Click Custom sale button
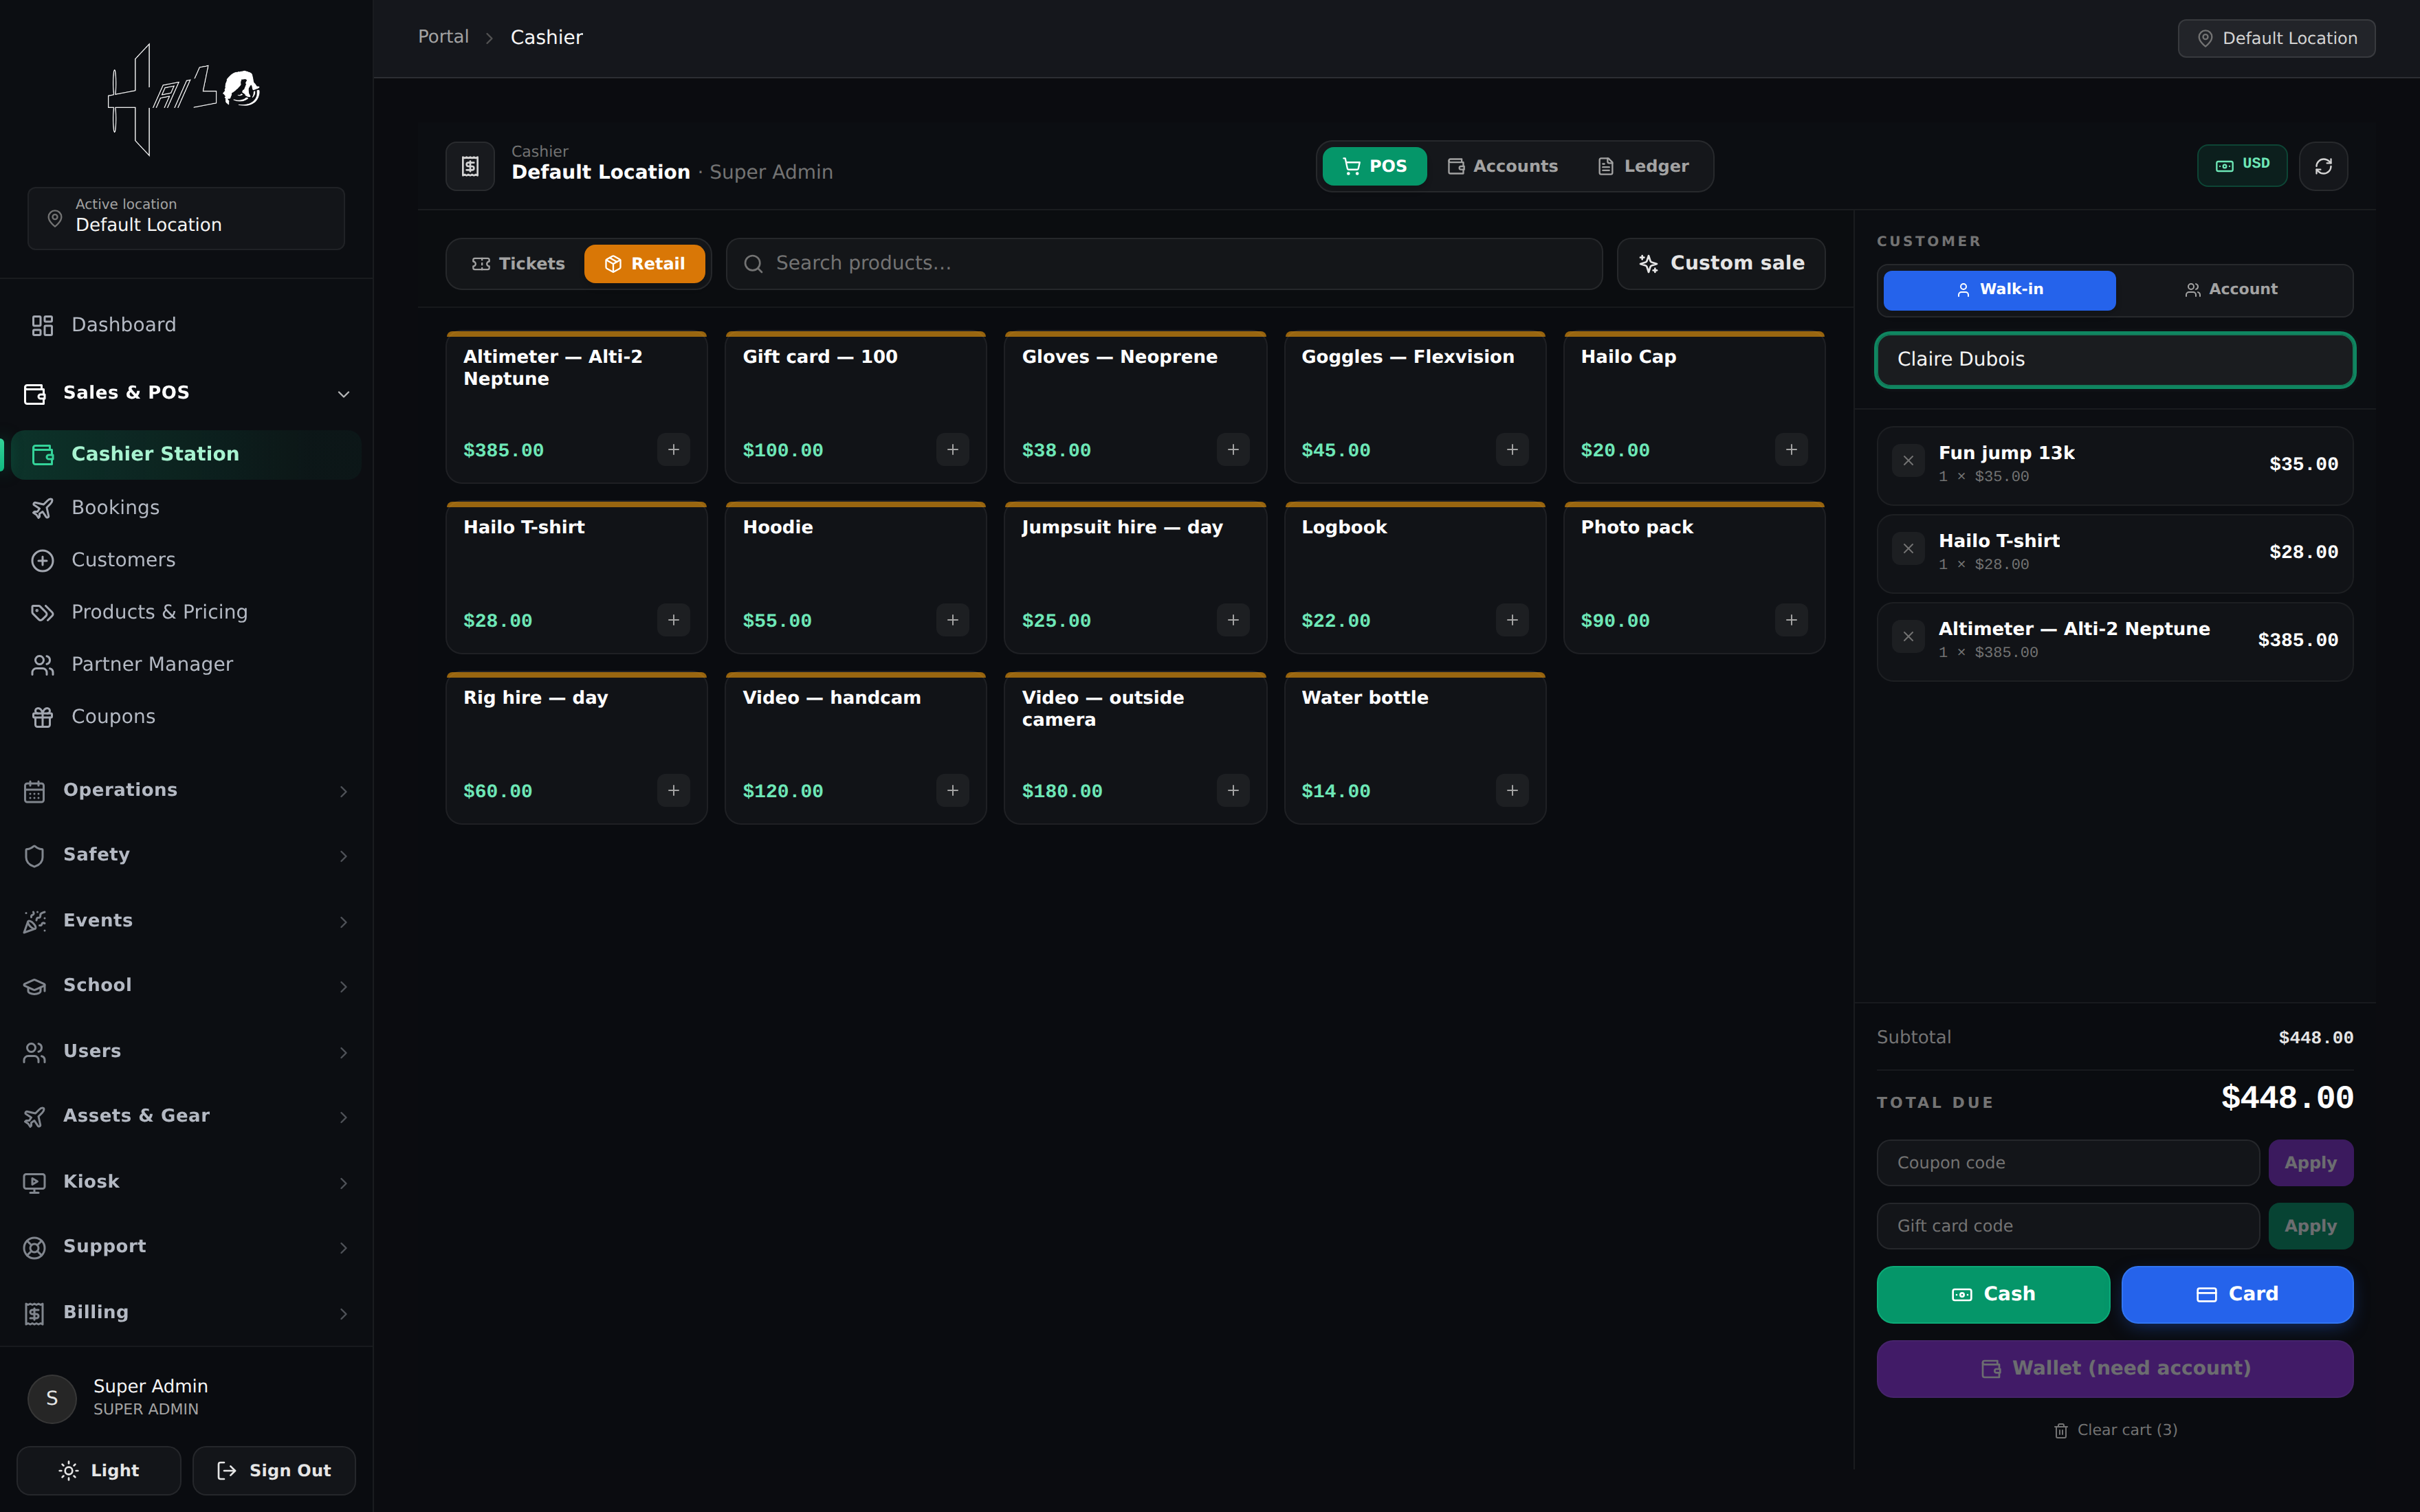Screen dimensions: 2420x1512 [1721, 264]
